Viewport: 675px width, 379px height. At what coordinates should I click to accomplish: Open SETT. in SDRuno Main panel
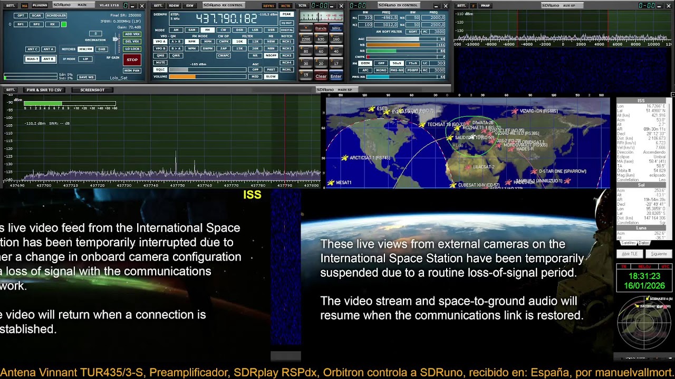pyautogui.click(x=11, y=5)
